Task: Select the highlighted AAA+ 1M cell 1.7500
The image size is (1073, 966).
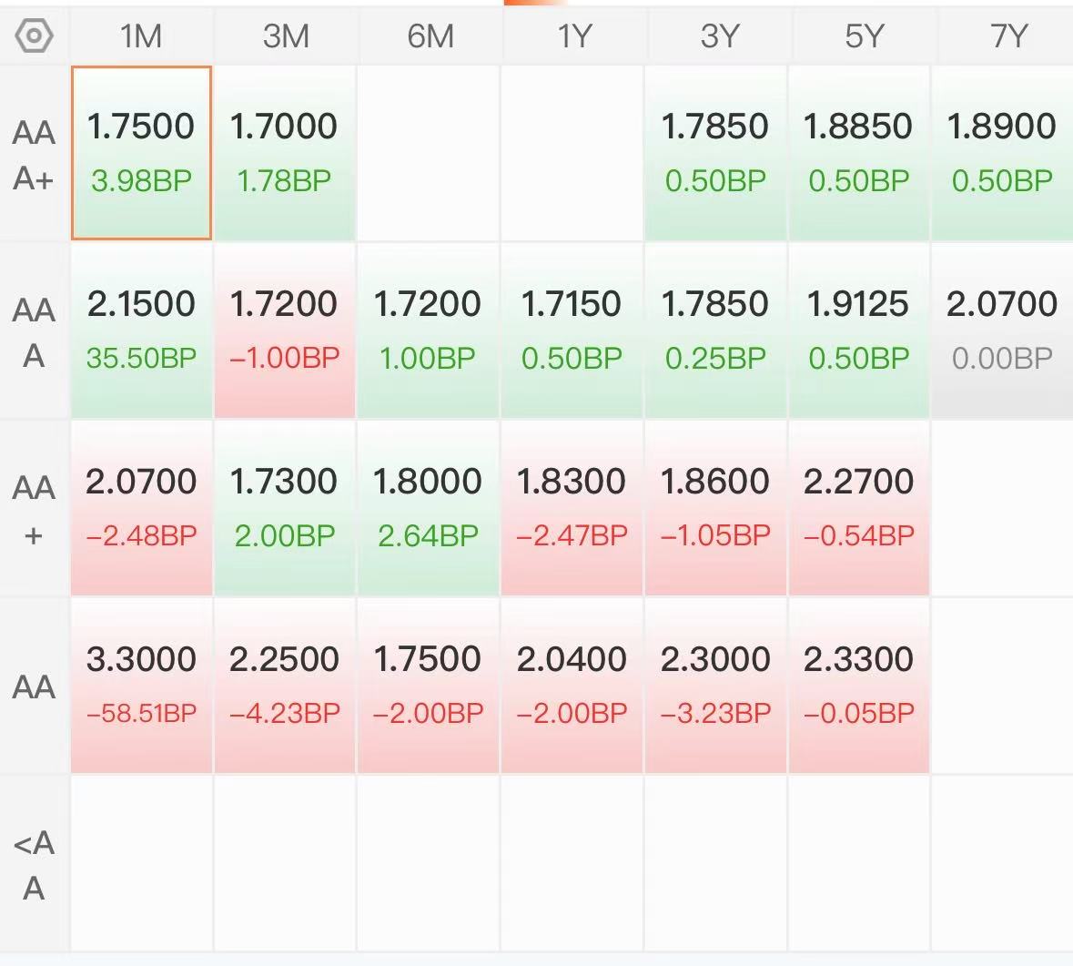Action: click(141, 153)
